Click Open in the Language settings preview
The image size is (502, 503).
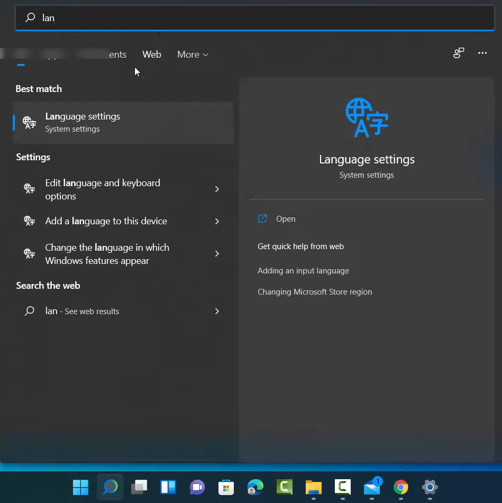pos(286,219)
